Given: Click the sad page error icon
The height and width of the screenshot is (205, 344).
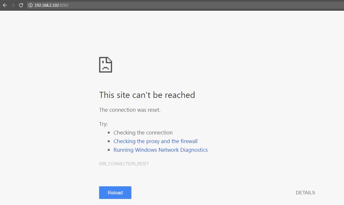Looking at the screenshot, I should pos(105,64).
